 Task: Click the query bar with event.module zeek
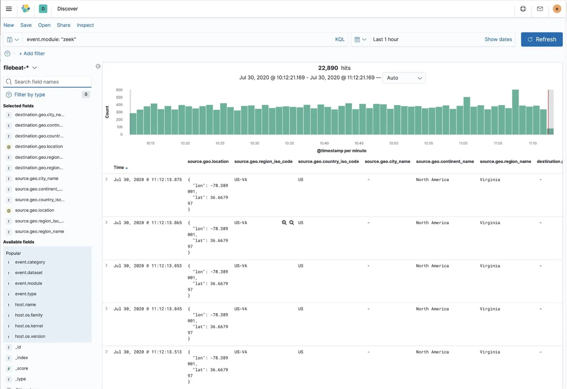pyautogui.click(x=177, y=39)
